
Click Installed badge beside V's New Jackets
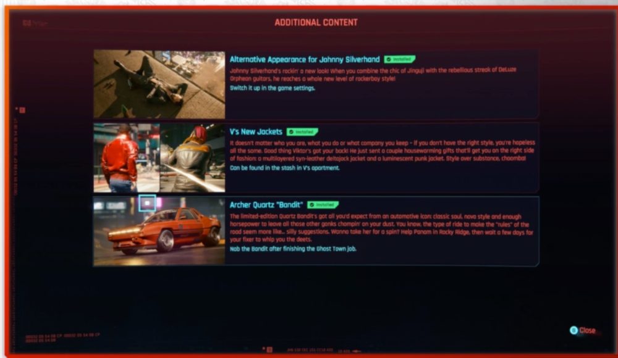tap(302, 132)
